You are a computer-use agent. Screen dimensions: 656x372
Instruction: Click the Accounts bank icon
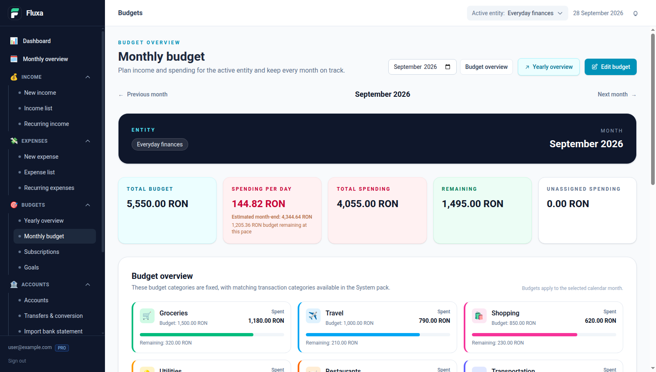pos(14,285)
